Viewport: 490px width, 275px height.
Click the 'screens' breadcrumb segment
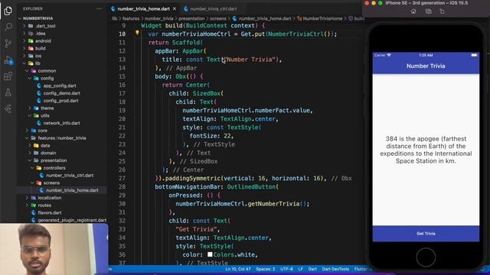pos(217,18)
